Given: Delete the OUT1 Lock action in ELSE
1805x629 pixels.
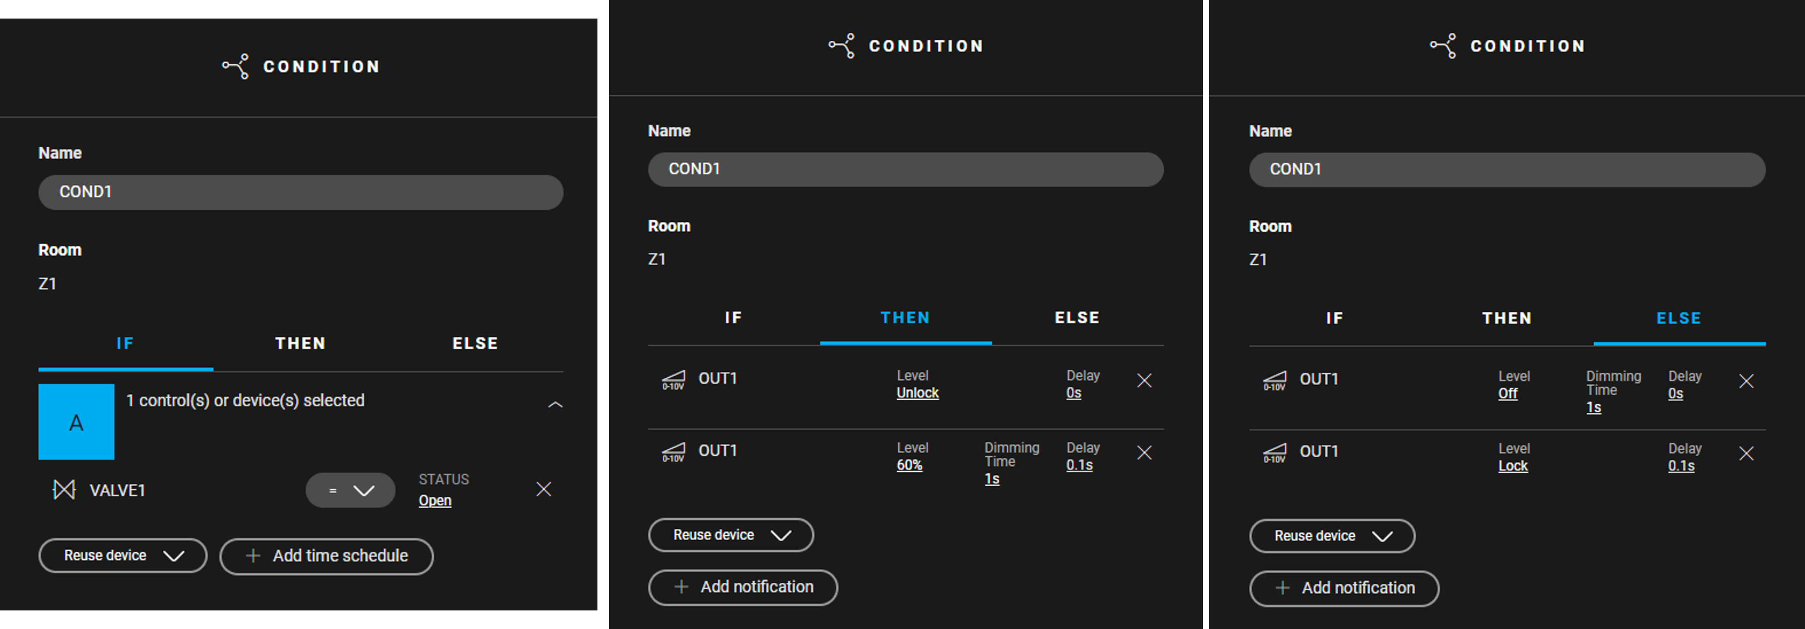Looking at the screenshot, I should pos(1746,453).
